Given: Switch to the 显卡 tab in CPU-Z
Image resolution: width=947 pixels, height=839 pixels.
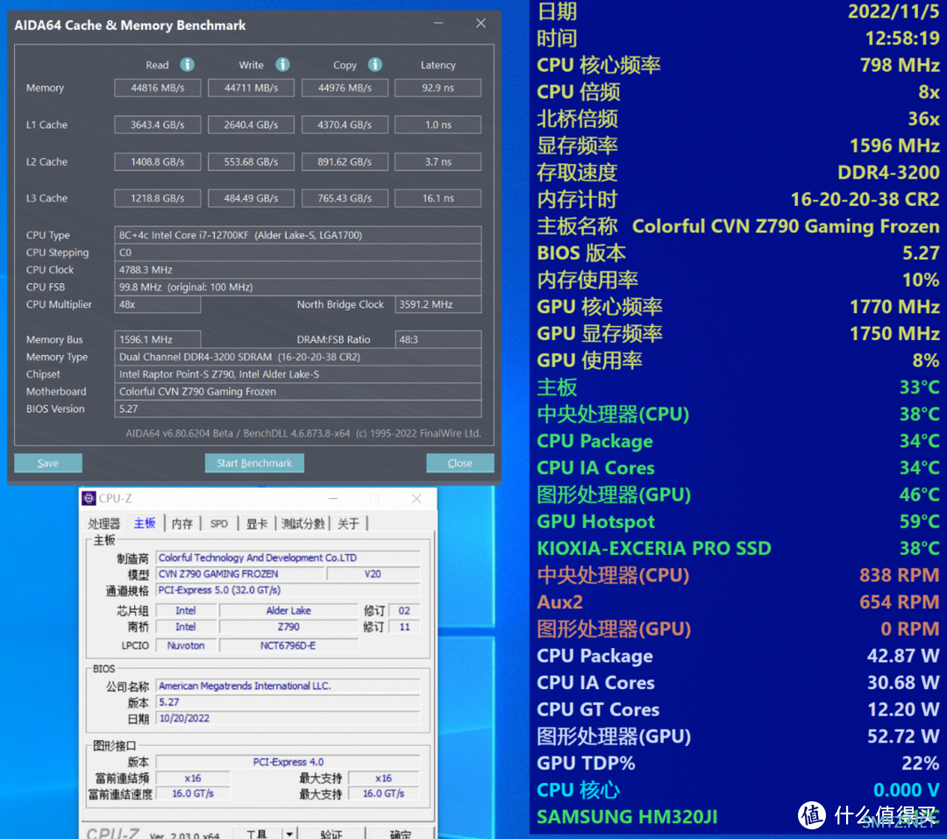Looking at the screenshot, I should (x=256, y=523).
